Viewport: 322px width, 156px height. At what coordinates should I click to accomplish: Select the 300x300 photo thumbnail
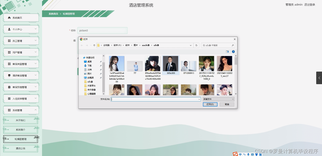point(170,63)
